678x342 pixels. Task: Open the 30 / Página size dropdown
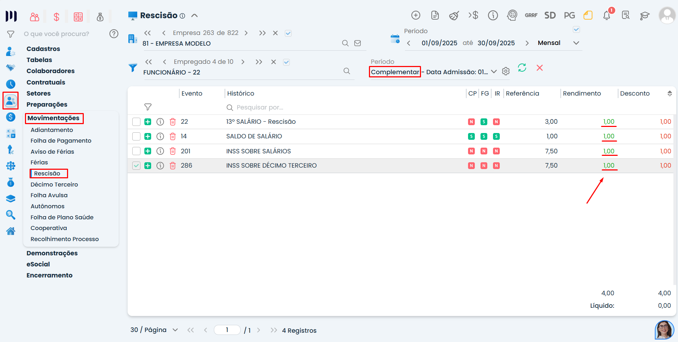[175, 330]
